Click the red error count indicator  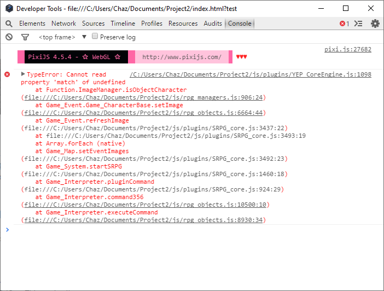coord(344,24)
